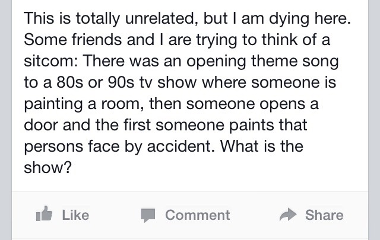Click the Like text label

[75, 215]
